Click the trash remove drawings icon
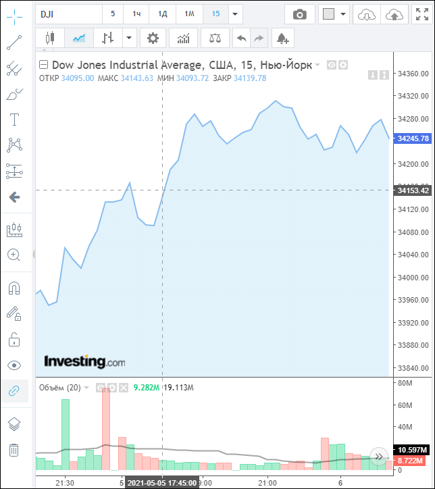The image size is (435, 489). [x=14, y=450]
